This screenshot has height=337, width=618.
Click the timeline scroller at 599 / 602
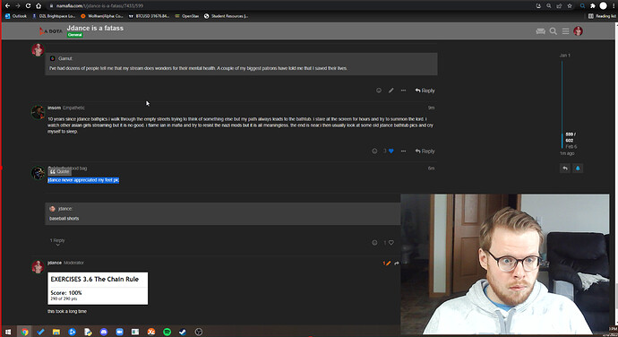pos(570,140)
